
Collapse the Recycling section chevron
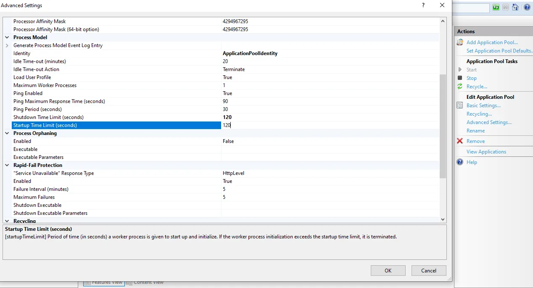point(7,220)
